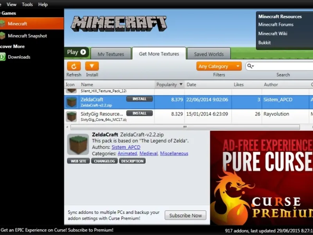Open the Tools menu
This screenshot has height=235, width=313.
tap(27, 4)
